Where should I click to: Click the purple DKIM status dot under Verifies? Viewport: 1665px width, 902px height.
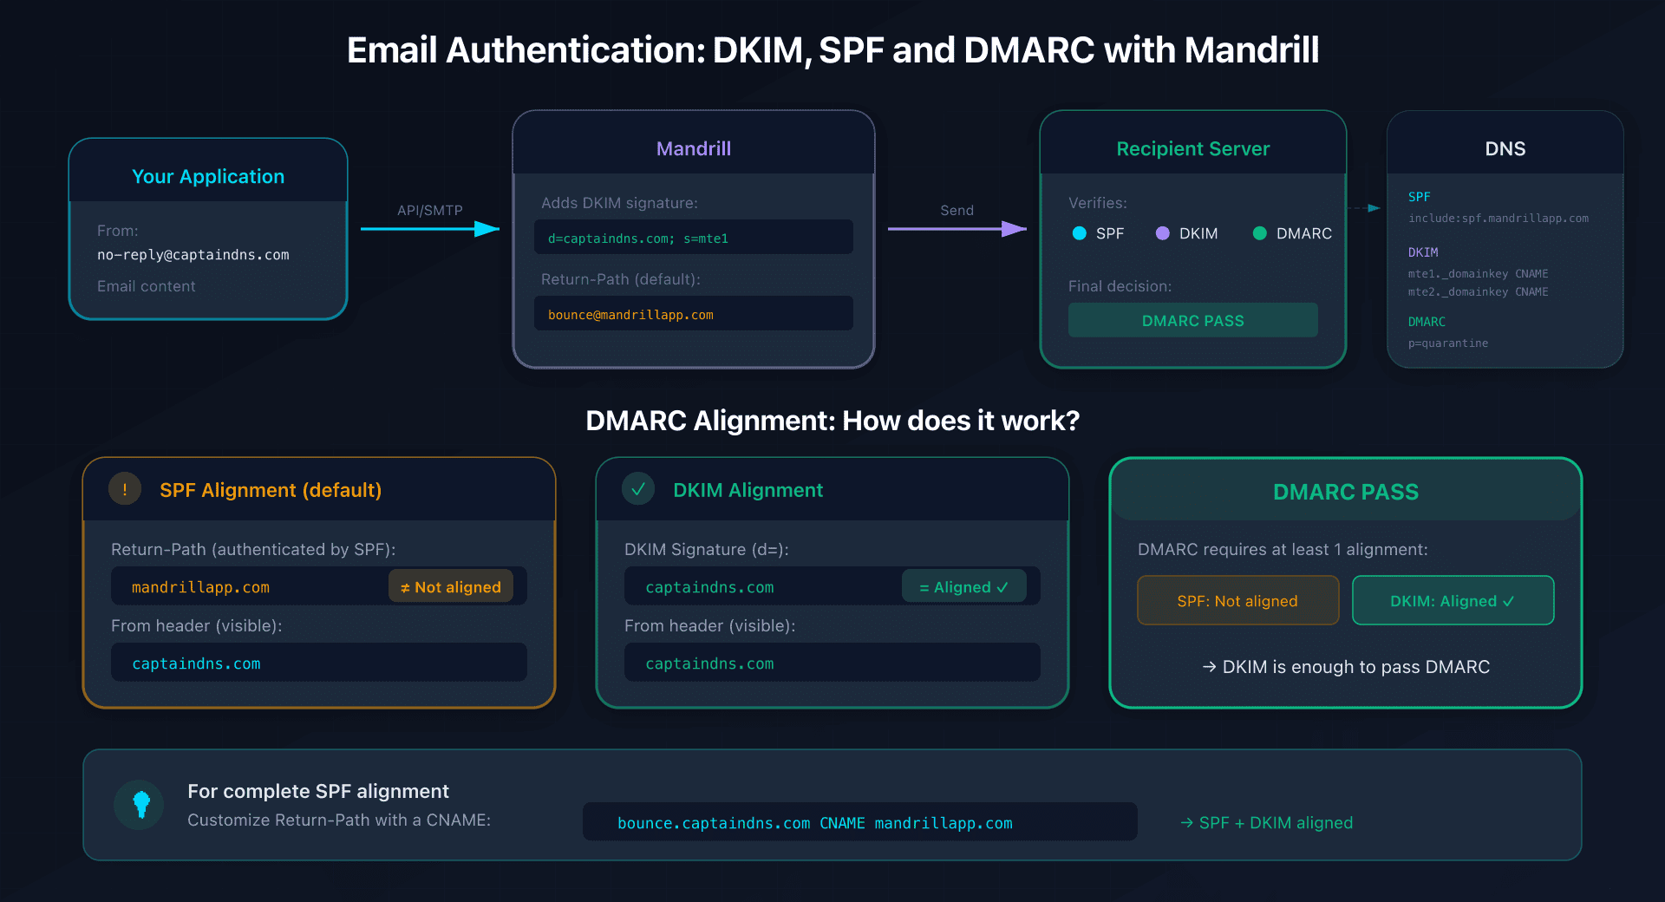(1162, 232)
